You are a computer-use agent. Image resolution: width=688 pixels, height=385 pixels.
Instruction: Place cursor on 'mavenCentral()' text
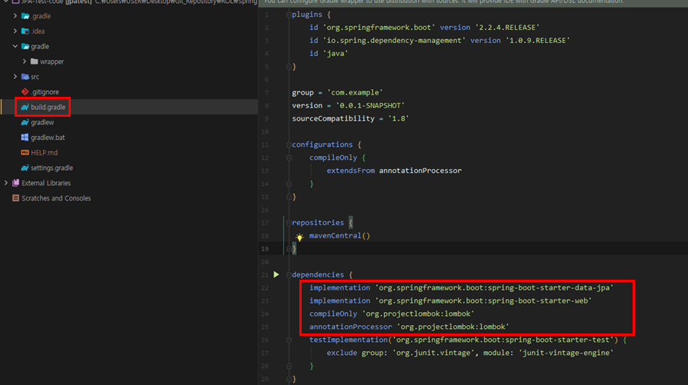[x=339, y=236]
